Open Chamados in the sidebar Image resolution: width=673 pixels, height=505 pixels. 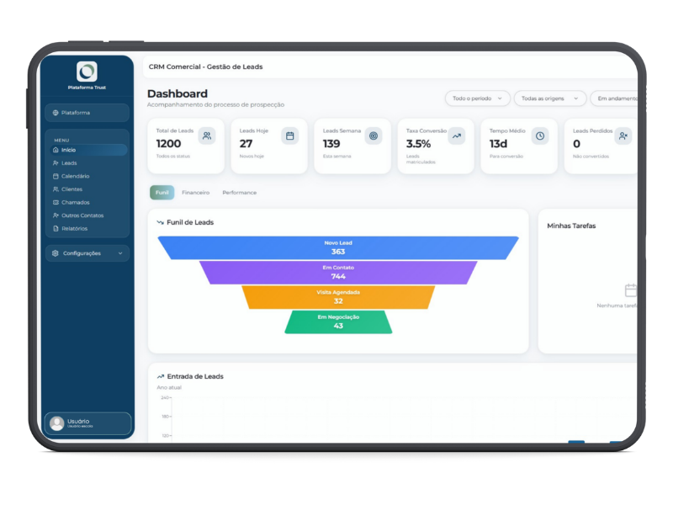coord(88,202)
